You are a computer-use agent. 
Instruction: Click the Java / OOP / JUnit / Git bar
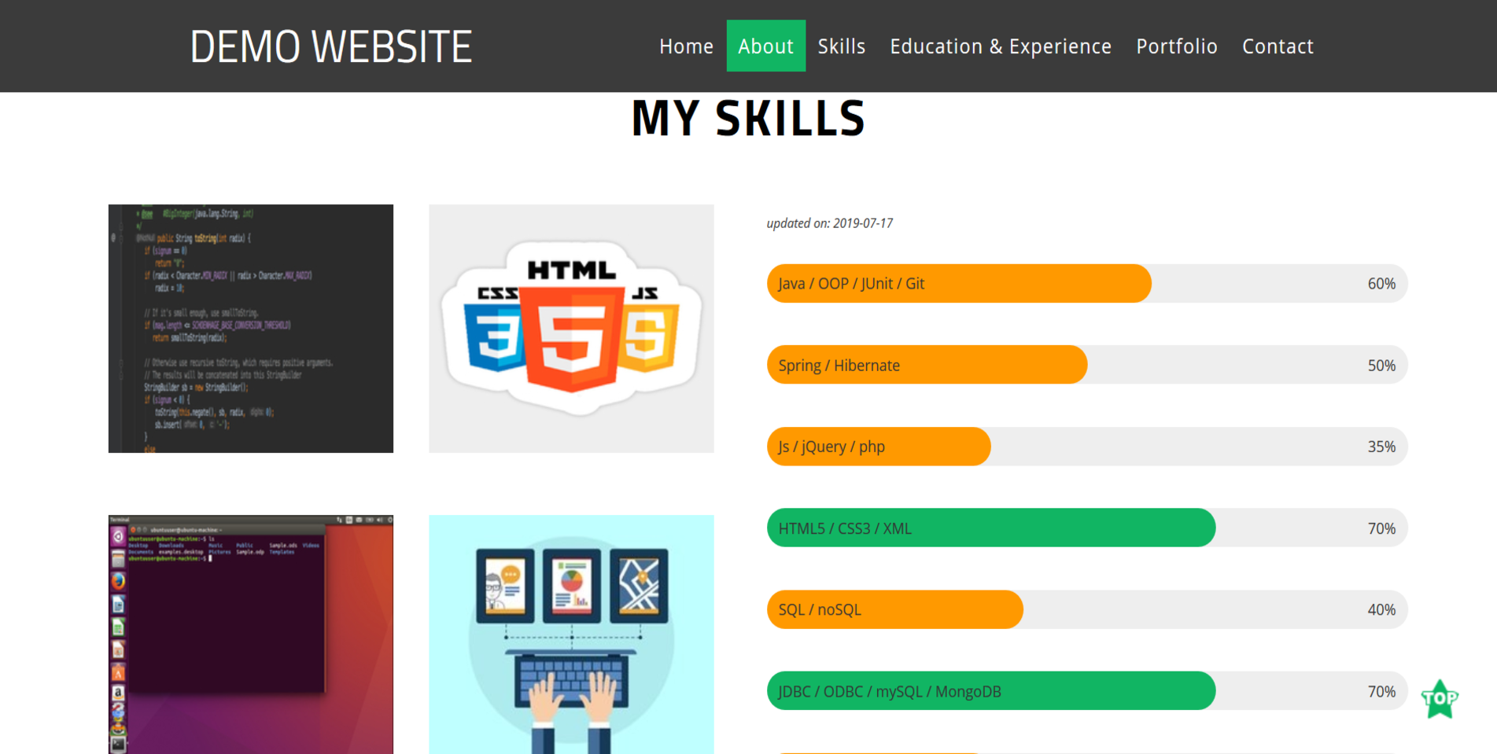pos(1086,284)
